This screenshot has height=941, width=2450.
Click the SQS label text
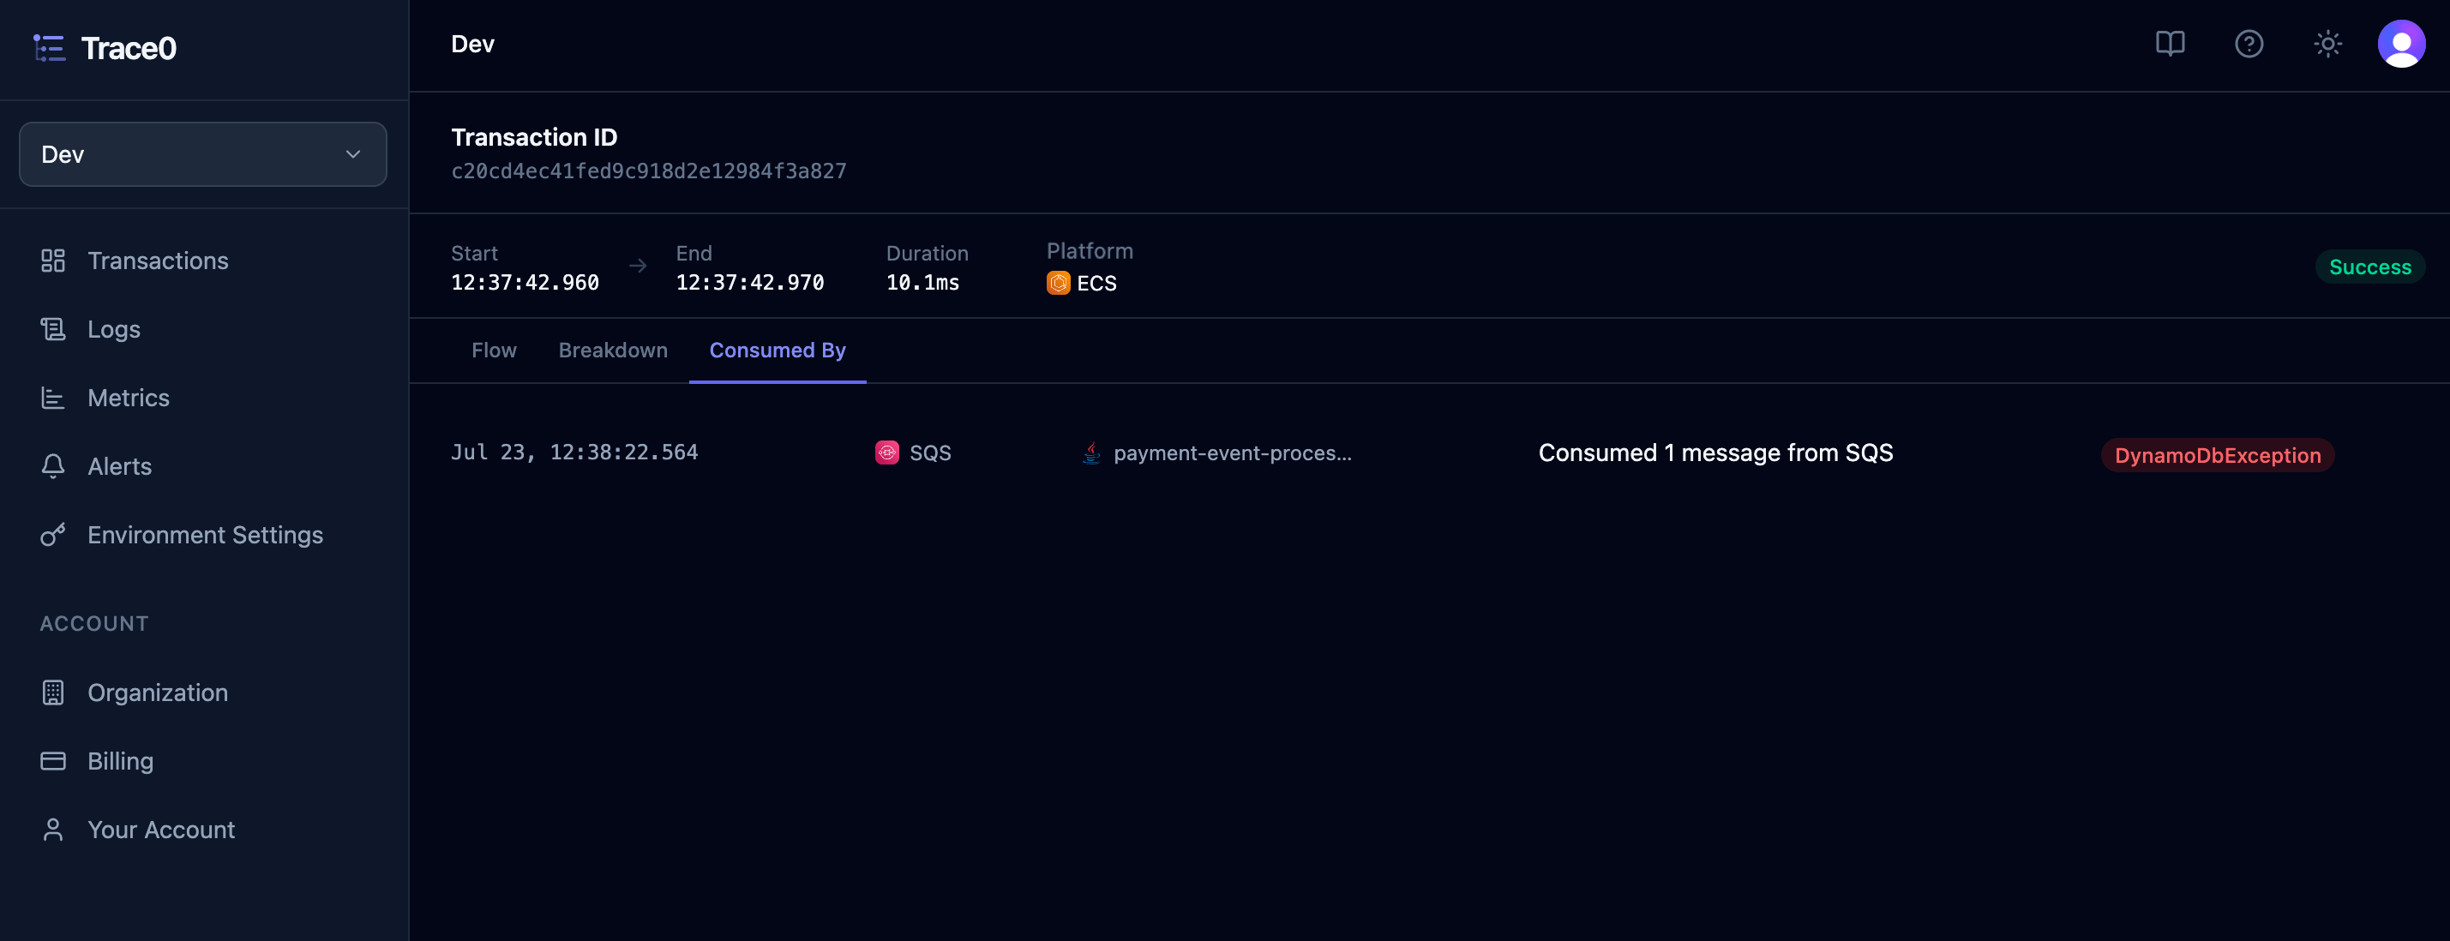(929, 453)
